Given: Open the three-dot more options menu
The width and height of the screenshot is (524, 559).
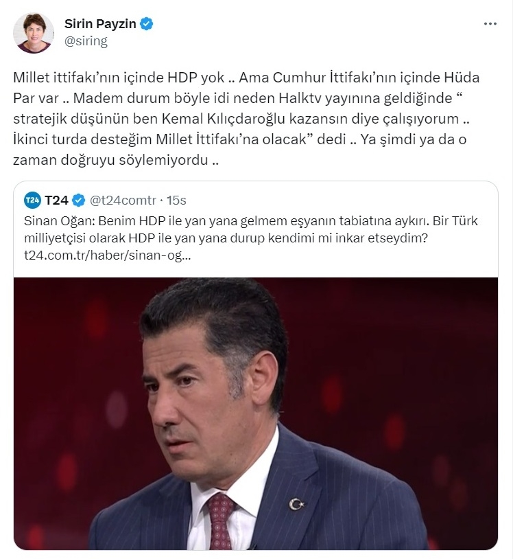Looking at the screenshot, I should pyautogui.click(x=490, y=23).
